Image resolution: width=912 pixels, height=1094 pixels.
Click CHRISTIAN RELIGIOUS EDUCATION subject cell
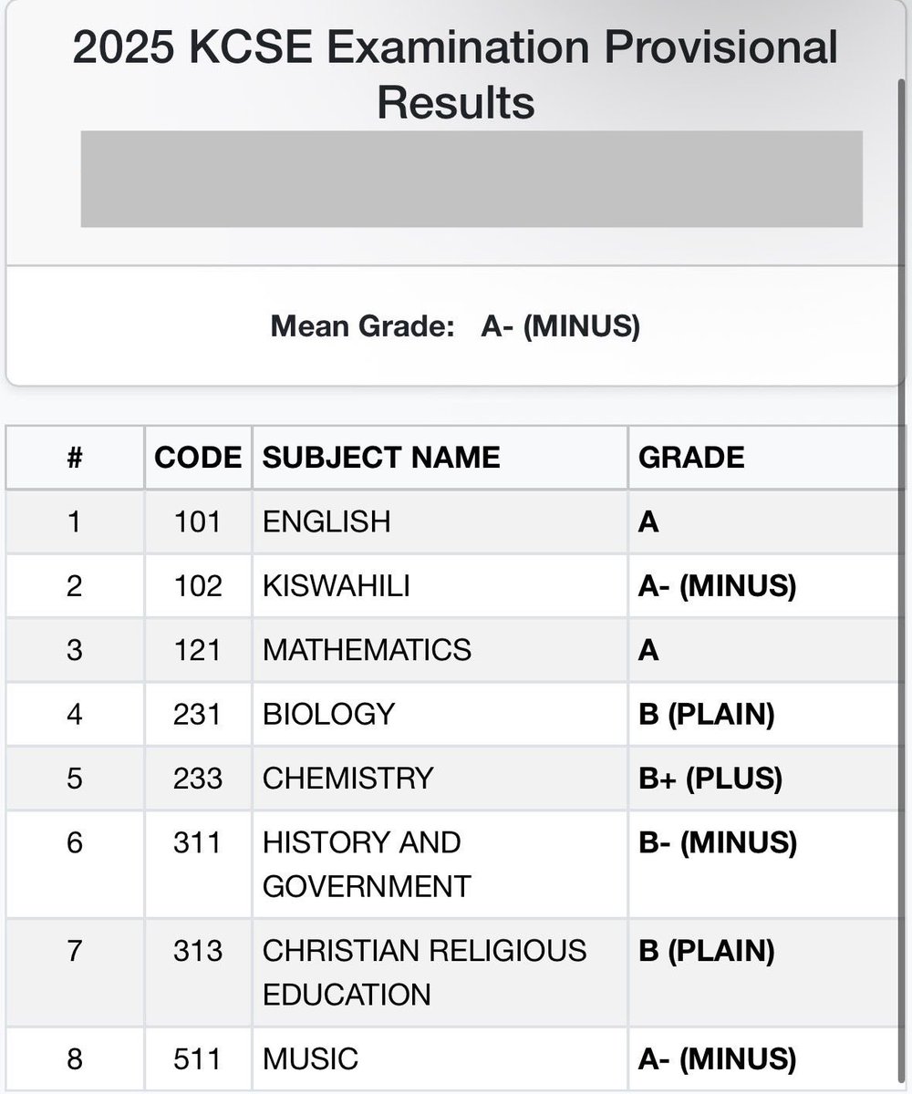[x=440, y=973]
